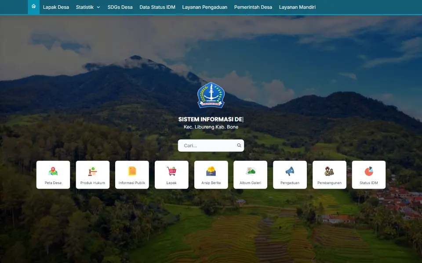Click the Kabupaten Bone emblem logo
This screenshot has height=263, width=422.
(x=211, y=95)
